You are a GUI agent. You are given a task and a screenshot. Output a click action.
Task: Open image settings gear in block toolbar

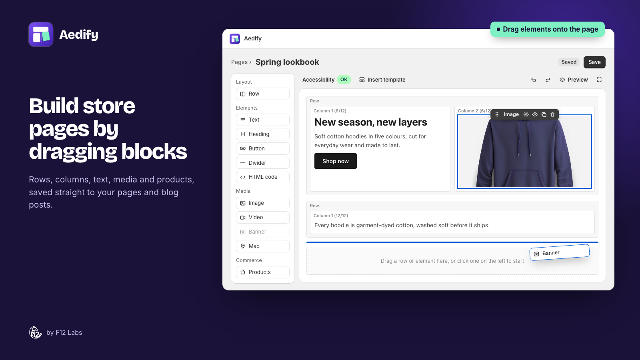[526, 114]
